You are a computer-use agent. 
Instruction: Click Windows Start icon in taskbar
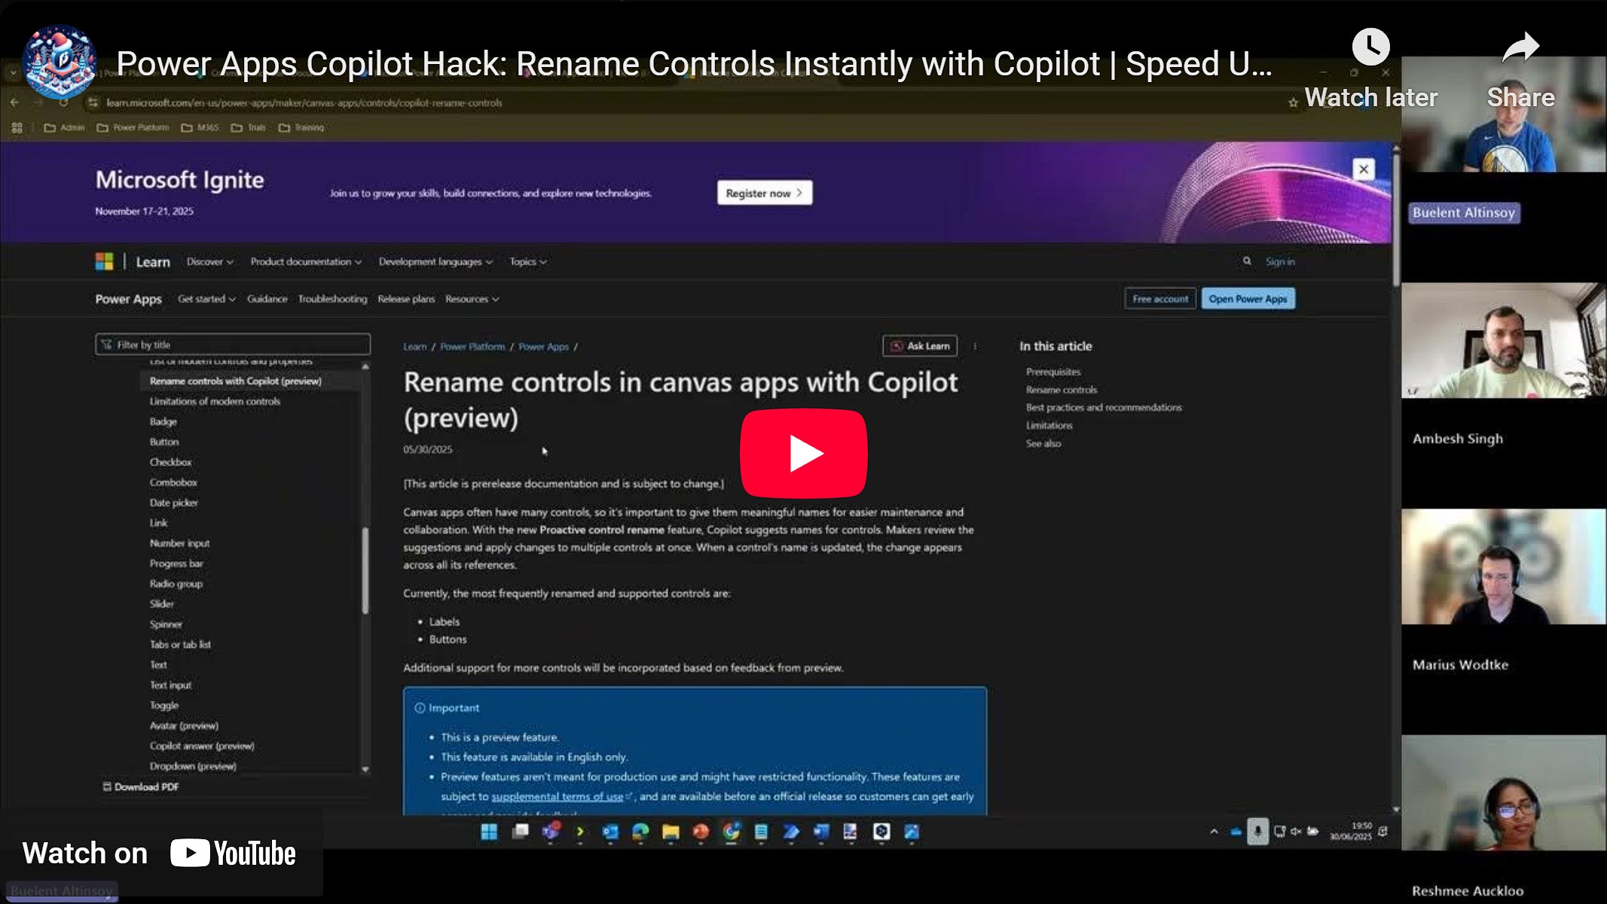pyautogui.click(x=489, y=832)
